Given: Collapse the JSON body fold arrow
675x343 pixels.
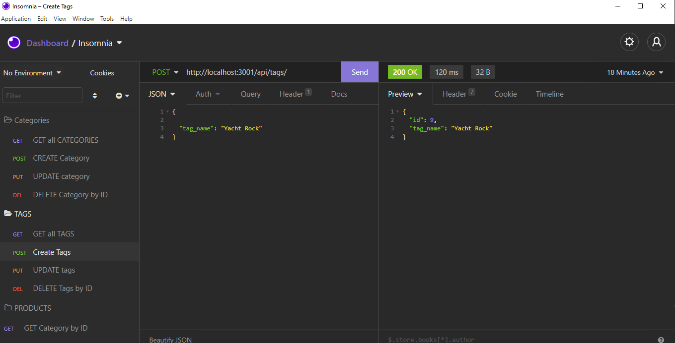Looking at the screenshot, I should click(168, 112).
